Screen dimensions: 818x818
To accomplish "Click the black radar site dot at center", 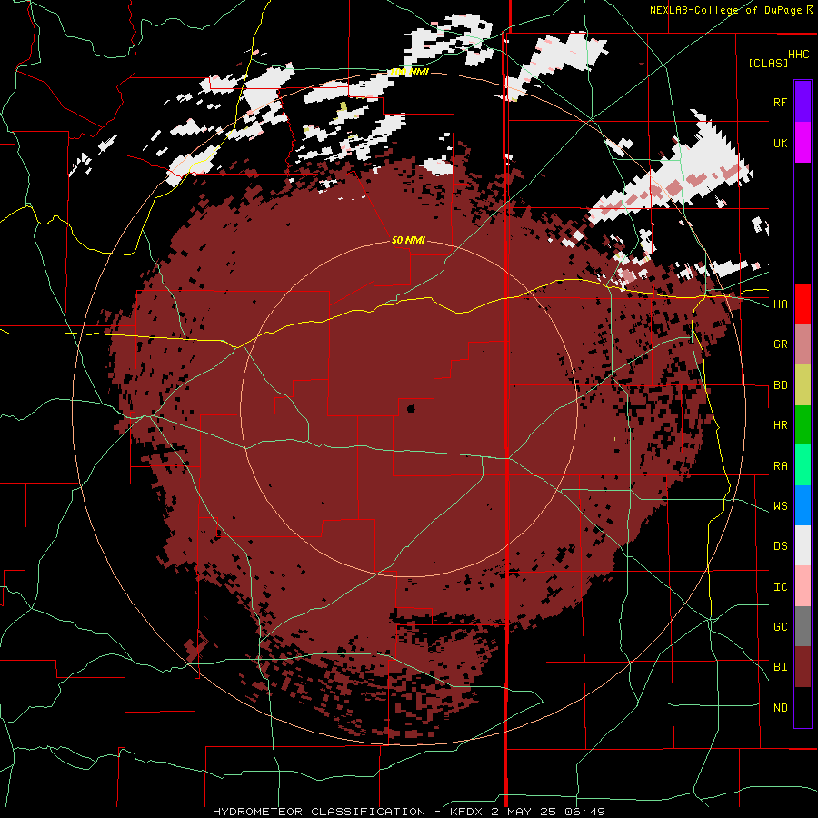I will tap(411, 409).
